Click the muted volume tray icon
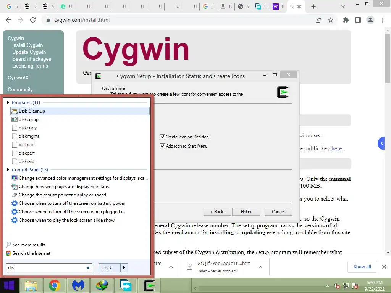391x293 pixels. (337, 286)
